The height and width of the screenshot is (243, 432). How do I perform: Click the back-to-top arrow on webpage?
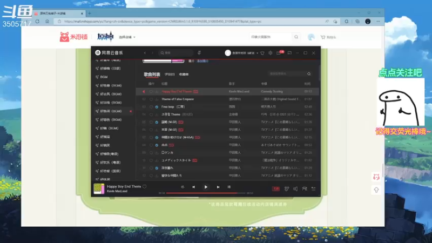coord(376,190)
